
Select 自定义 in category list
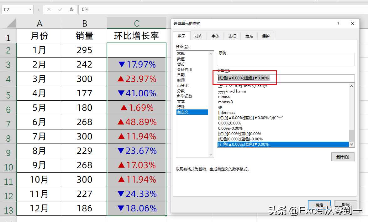pos(192,112)
